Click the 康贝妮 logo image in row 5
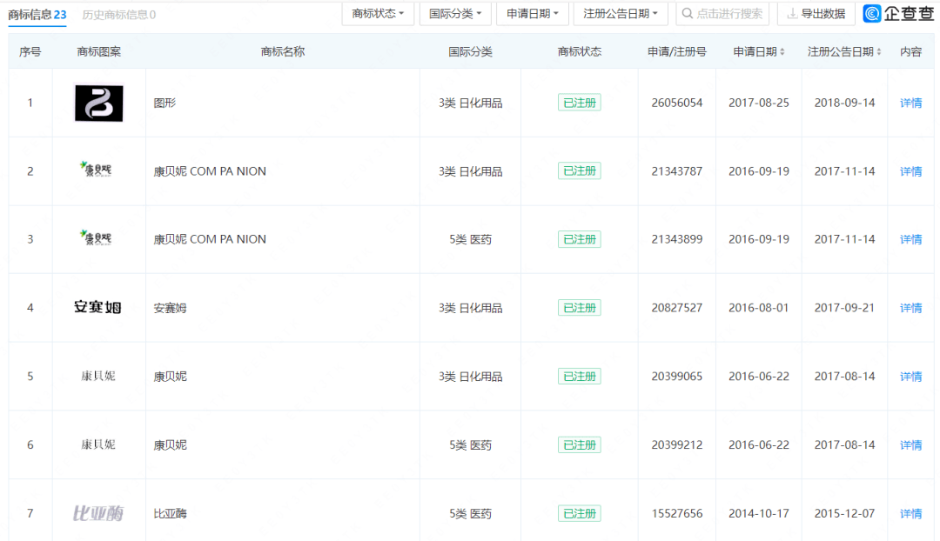The height and width of the screenshot is (541, 940). pyautogui.click(x=98, y=376)
